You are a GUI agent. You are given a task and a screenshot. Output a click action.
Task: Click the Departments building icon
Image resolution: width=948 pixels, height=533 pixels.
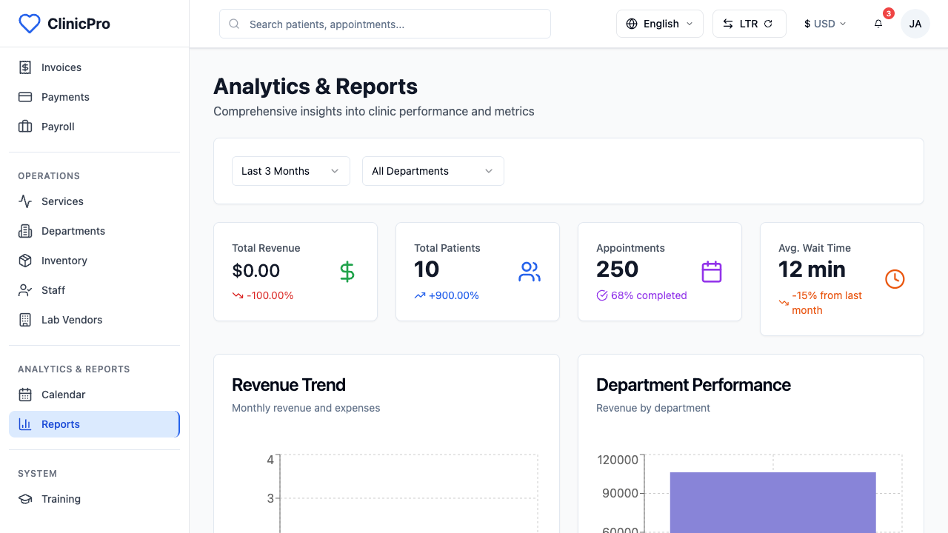click(25, 231)
